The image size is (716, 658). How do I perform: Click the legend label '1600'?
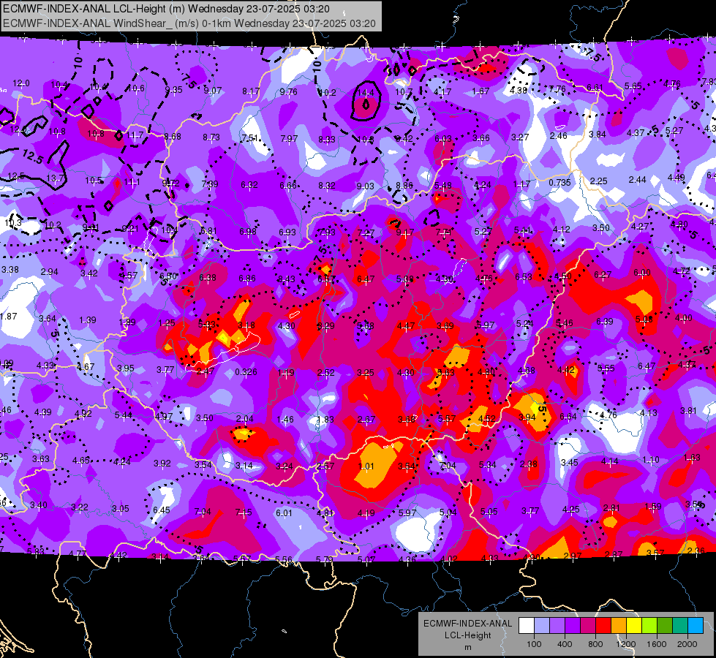(657, 644)
